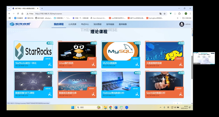Click the admin user avatar icon

click(x=181, y=24)
